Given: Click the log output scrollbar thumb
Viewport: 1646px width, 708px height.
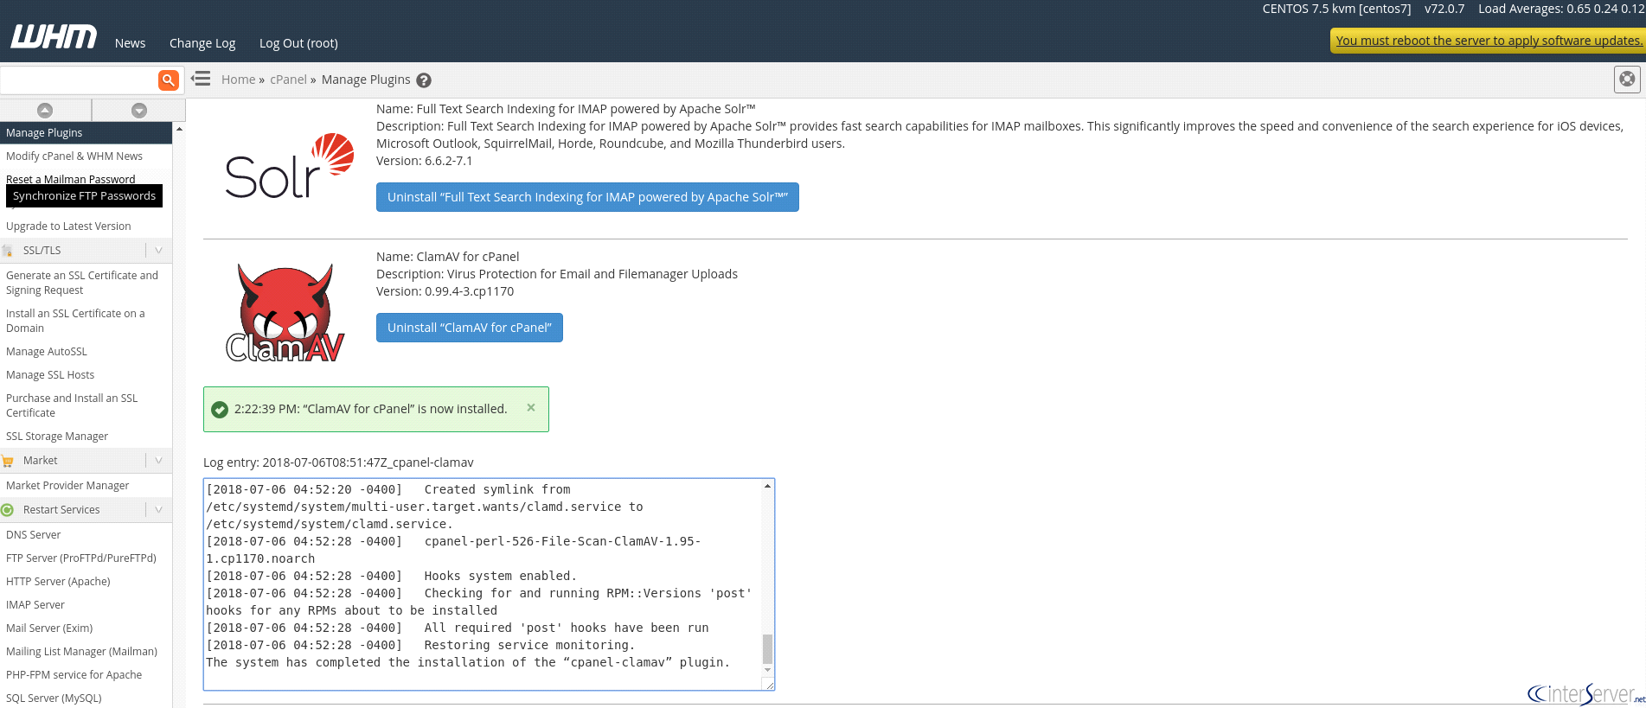Looking at the screenshot, I should [767, 648].
